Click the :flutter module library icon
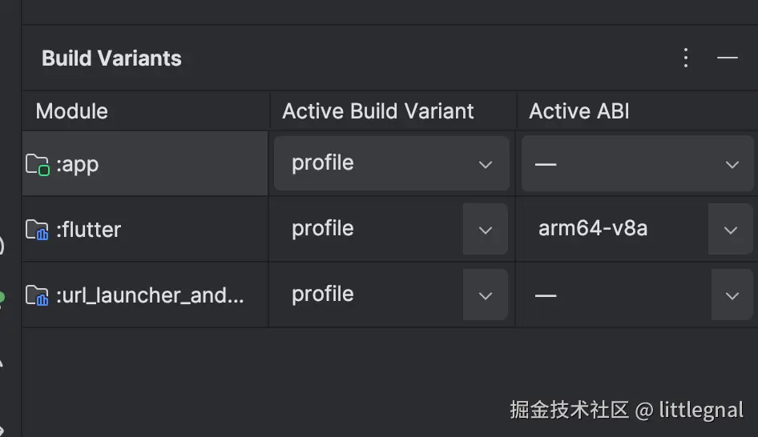Image resolution: width=758 pixels, height=437 pixels. click(38, 231)
